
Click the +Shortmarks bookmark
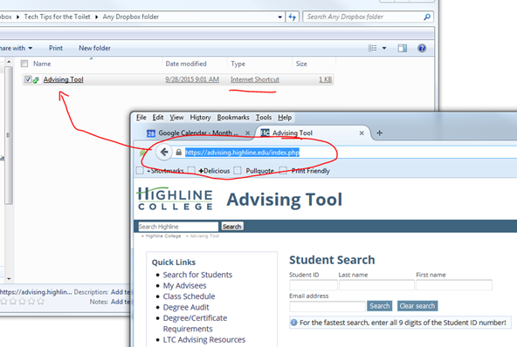[165, 171]
